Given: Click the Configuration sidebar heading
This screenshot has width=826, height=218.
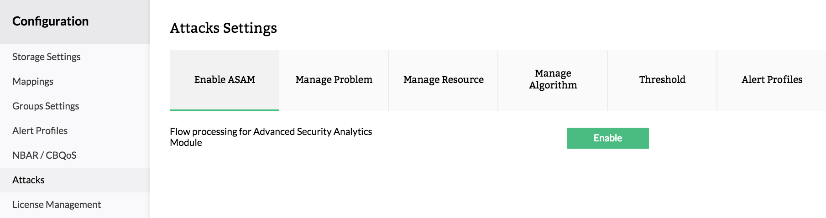Looking at the screenshot, I should tap(51, 21).
